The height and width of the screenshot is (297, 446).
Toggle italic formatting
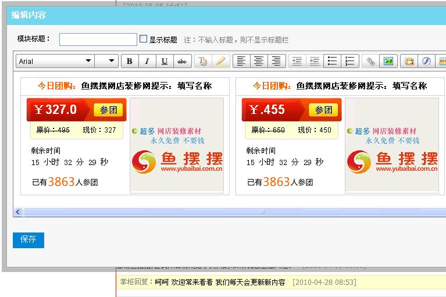[147, 61]
